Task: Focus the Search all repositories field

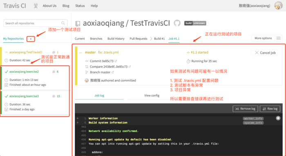Action: coord(36,23)
